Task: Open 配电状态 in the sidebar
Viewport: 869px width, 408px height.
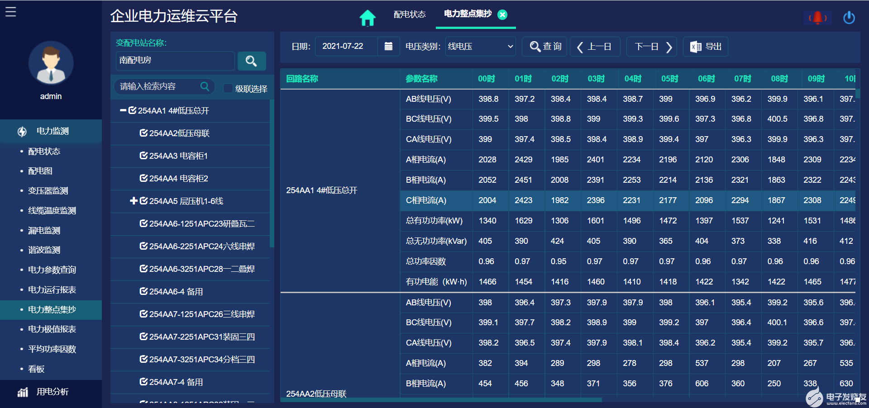Action: (44, 152)
